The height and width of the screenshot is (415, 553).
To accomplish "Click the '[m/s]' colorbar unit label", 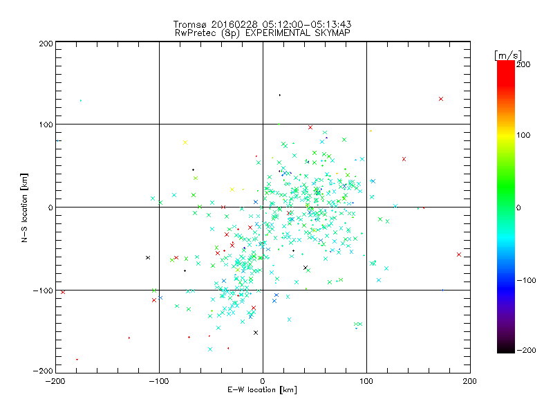I will pos(507,55).
